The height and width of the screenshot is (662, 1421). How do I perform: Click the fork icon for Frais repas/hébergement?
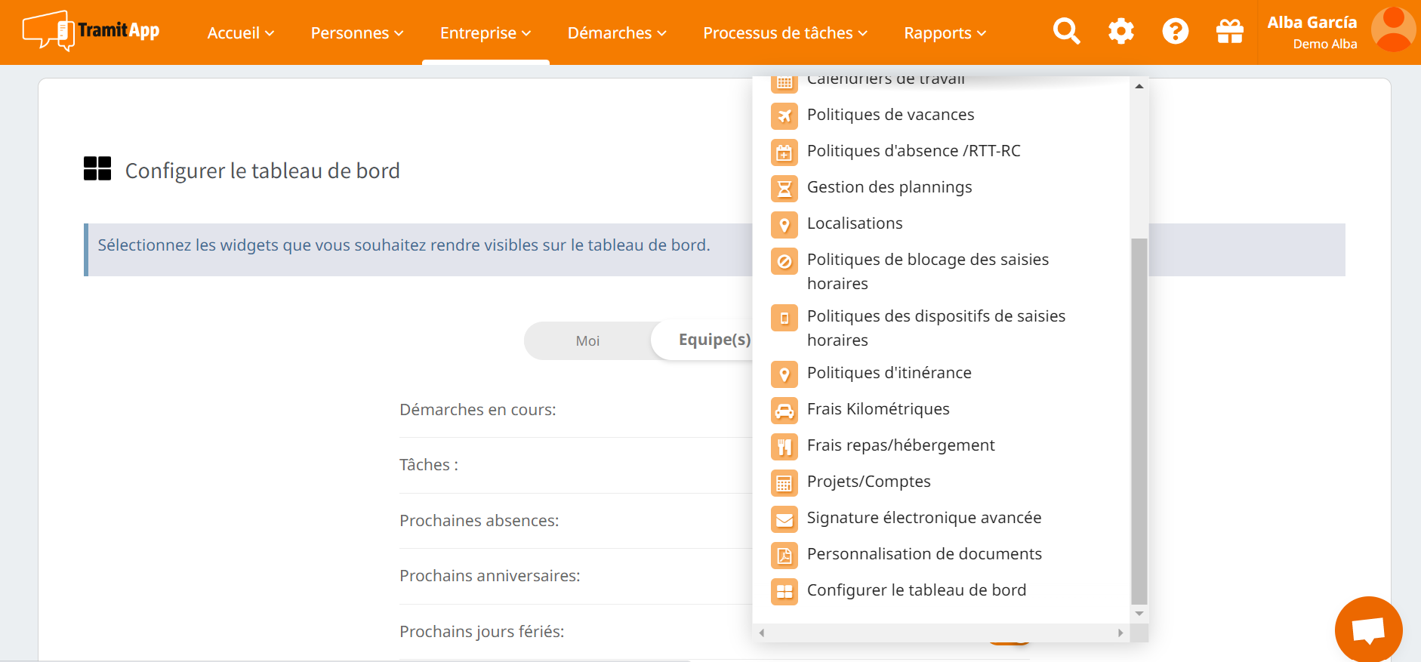(x=784, y=446)
